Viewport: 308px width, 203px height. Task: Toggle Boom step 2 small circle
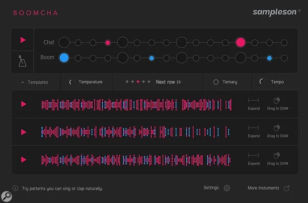coord(78,58)
